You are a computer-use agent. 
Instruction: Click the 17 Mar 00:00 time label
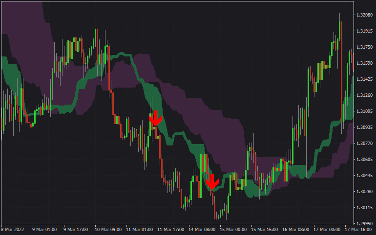point(327,230)
